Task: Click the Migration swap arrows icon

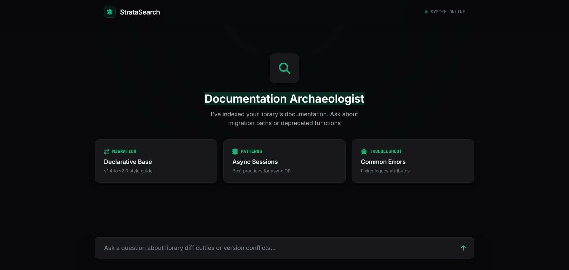Action: pyautogui.click(x=107, y=151)
